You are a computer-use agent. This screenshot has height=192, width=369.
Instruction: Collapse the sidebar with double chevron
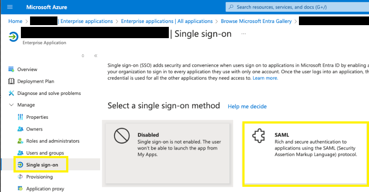pos(96,56)
